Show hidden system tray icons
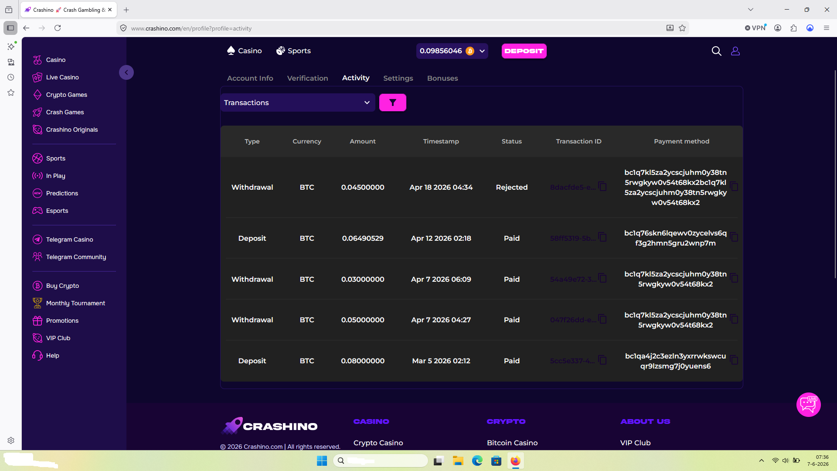The height and width of the screenshot is (471, 837). click(762, 461)
